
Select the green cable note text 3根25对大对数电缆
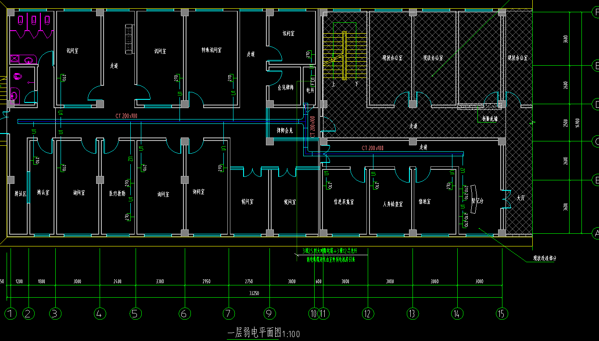coord(329,252)
